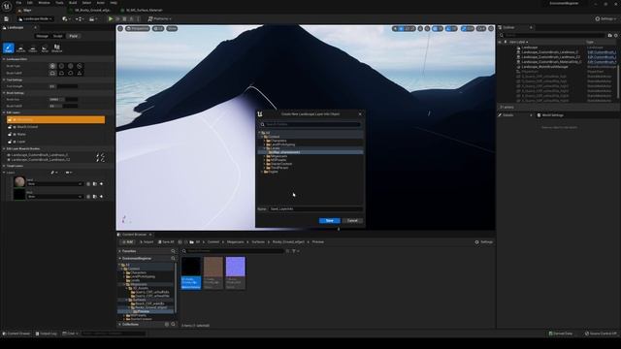The height and width of the screenshot is (349, 621).
Task: Choose the second brush type icon
Action: pyautogui.click(x=61, y=66)
